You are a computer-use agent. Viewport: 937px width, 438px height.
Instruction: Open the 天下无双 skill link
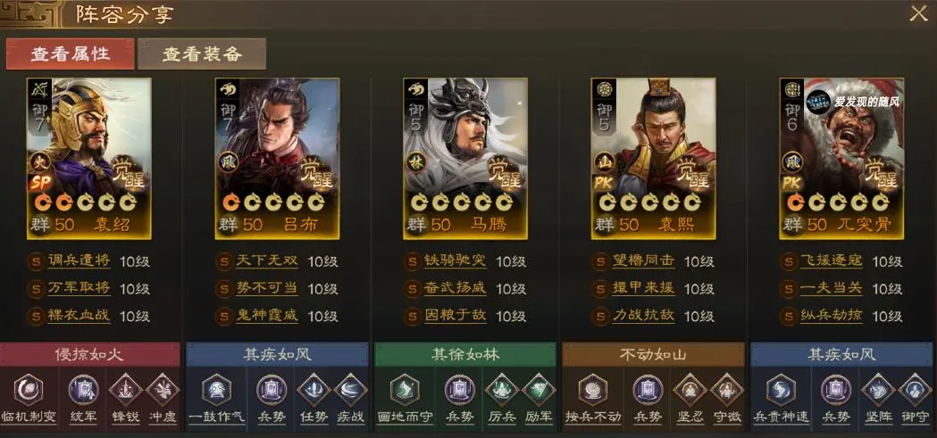click(266, 260)
